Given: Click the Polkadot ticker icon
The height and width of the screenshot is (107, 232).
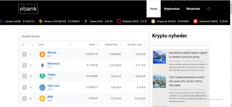Looking at the screenshot, I should coord(119,21).
